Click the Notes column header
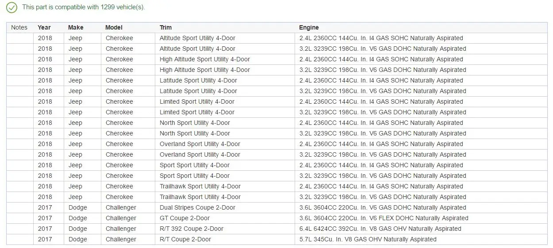 tap(19, 27)
